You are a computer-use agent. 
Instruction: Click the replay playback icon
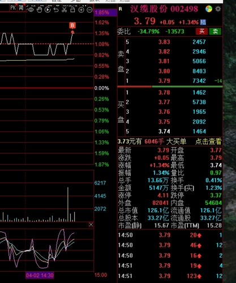click(x=48, y=10)
